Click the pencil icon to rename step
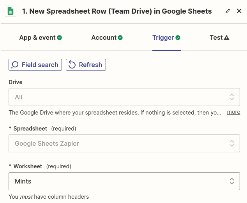The height and width of the screenshot is (203, 247). 228,11
